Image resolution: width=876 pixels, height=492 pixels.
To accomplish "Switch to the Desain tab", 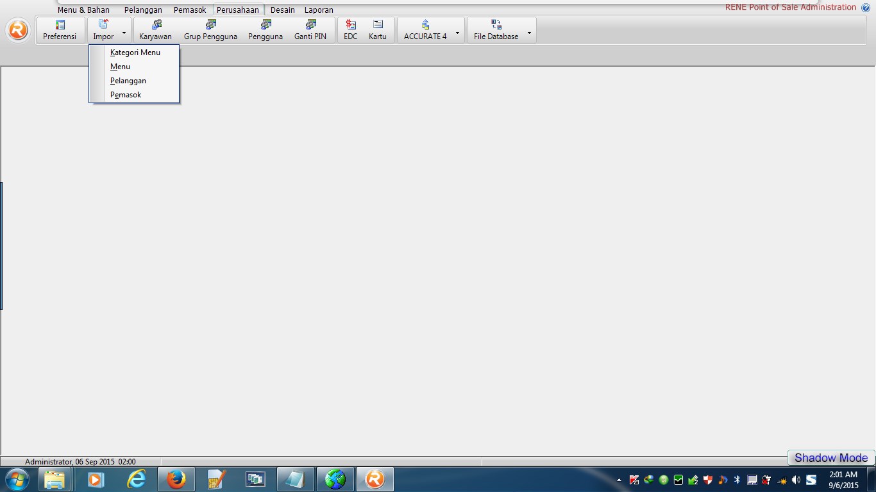I will point(283,10).
